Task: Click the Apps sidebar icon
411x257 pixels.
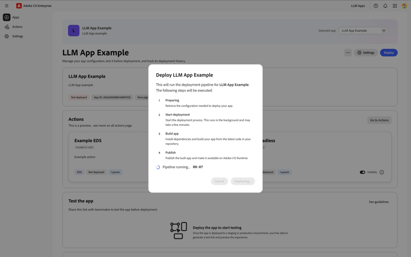Action: [x=7, y=17]
